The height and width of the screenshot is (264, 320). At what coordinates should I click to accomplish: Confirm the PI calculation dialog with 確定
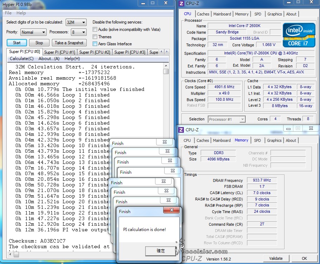pyautogui.click(x=161, y=251)
